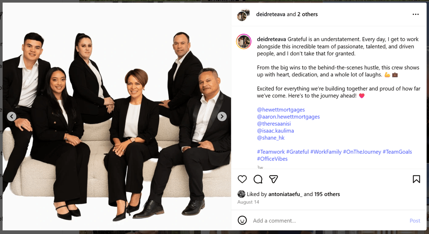Open the @hewettmortgages mention link

(281, 109)
